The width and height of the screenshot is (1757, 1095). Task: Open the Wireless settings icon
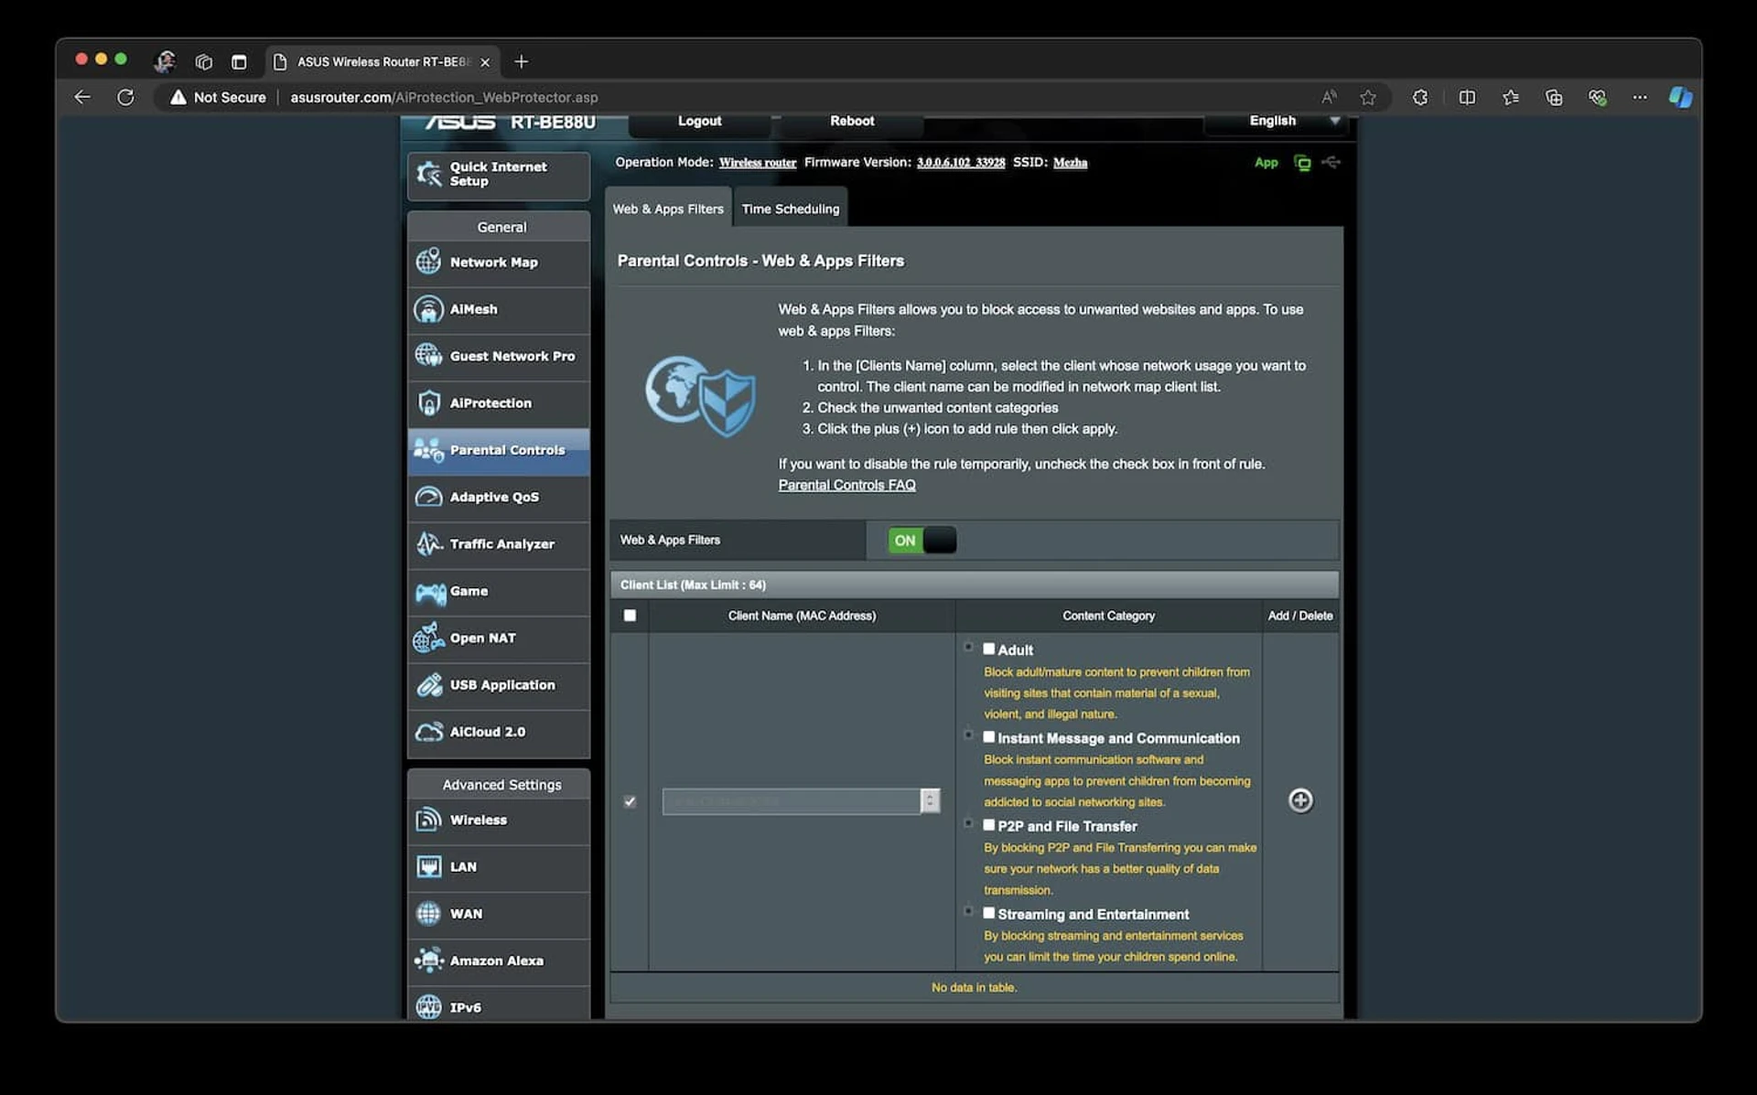coord(428,820)
